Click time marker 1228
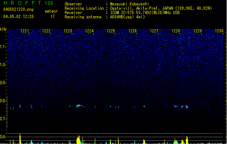The image size is (227, 144). pos(176,31)
